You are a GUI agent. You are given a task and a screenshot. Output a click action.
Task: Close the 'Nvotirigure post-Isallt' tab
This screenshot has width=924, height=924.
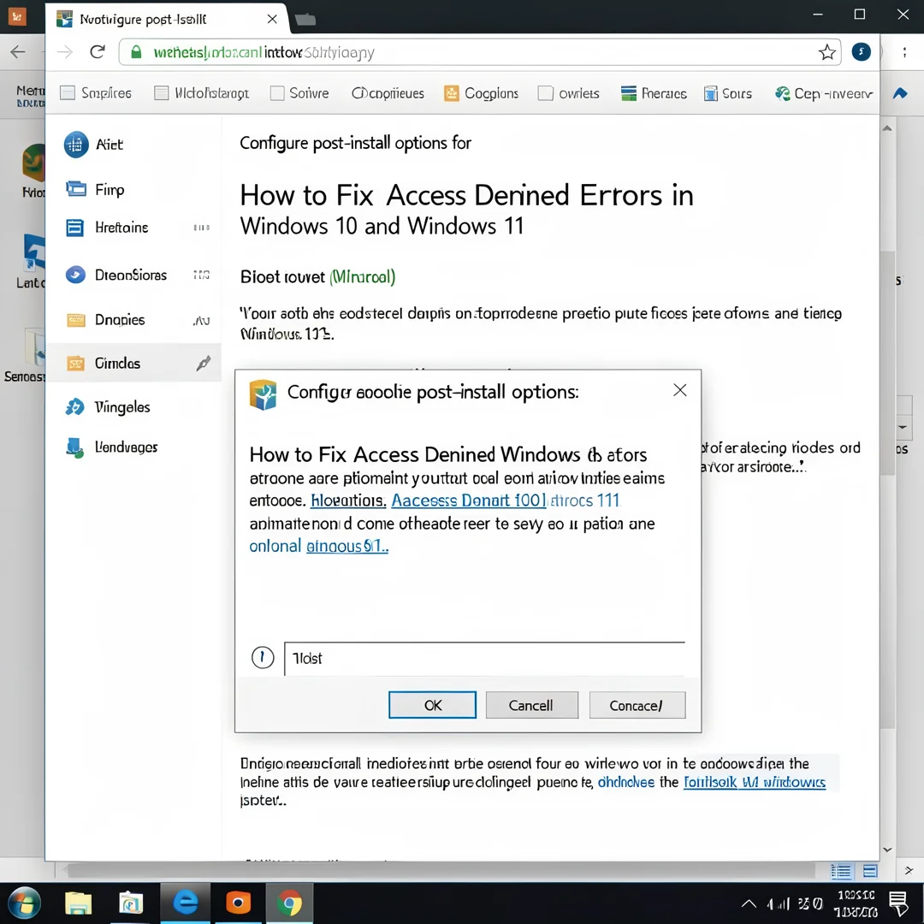click(x=272, y=20)
